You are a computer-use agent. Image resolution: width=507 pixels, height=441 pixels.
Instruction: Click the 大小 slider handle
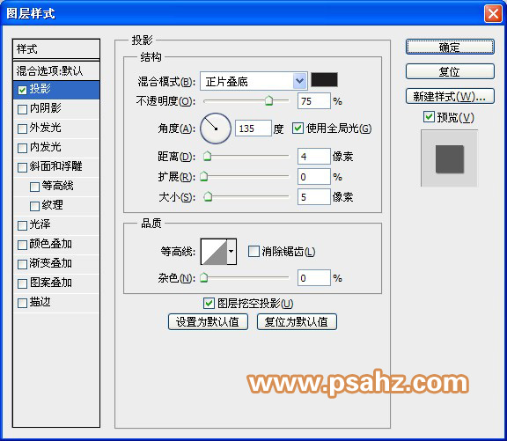(x=208, y=196)
